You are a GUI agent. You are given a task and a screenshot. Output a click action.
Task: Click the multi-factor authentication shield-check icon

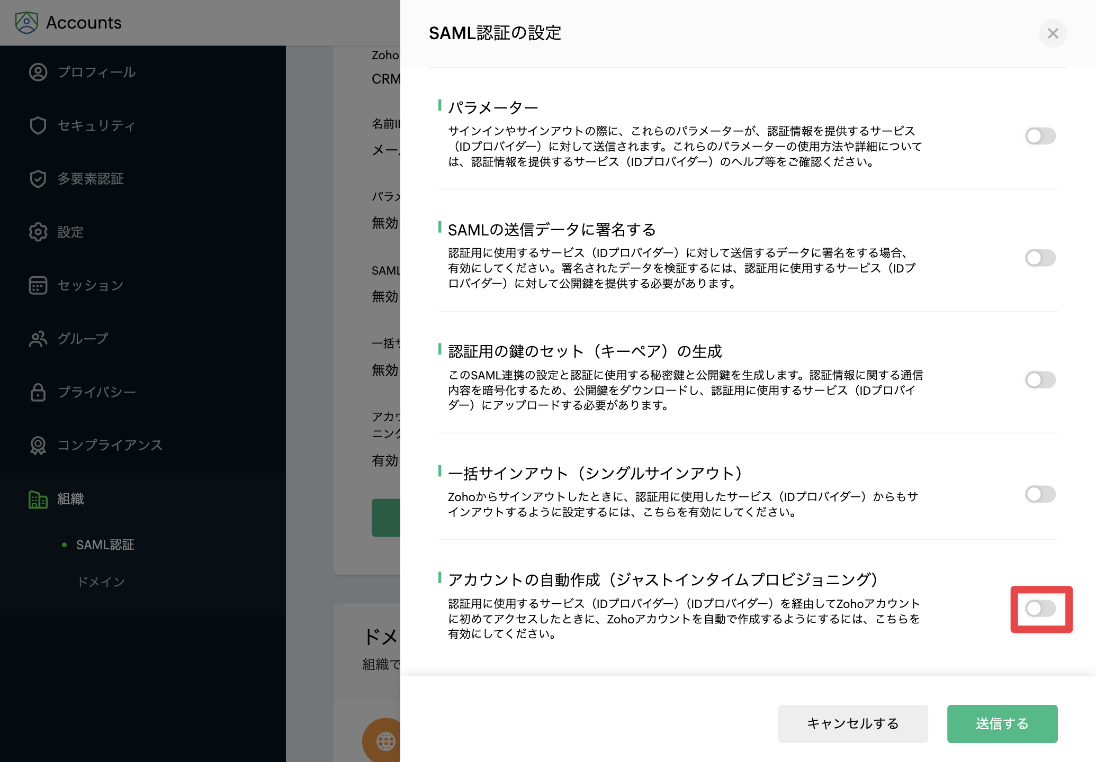pos(38,179)
